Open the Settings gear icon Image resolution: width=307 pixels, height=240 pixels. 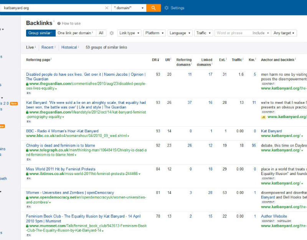point(167,8)
